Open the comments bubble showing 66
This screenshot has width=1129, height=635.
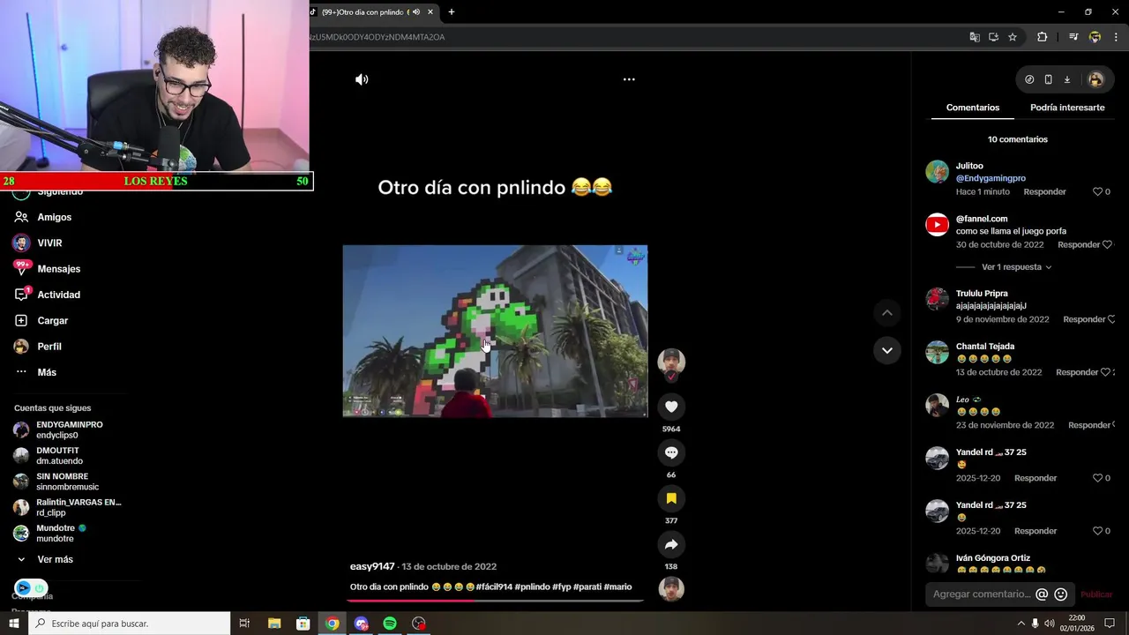point(671,452)
